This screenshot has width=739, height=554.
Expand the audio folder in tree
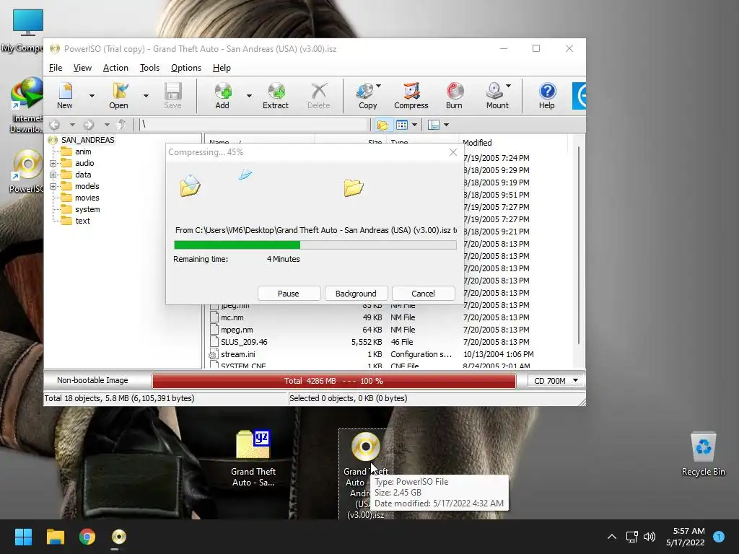pos(53,164)
